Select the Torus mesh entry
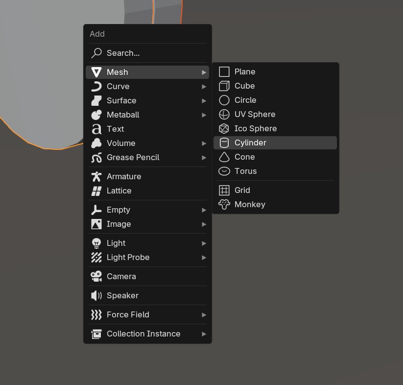This screenshot has height=385, width=403. coord(275,171)
